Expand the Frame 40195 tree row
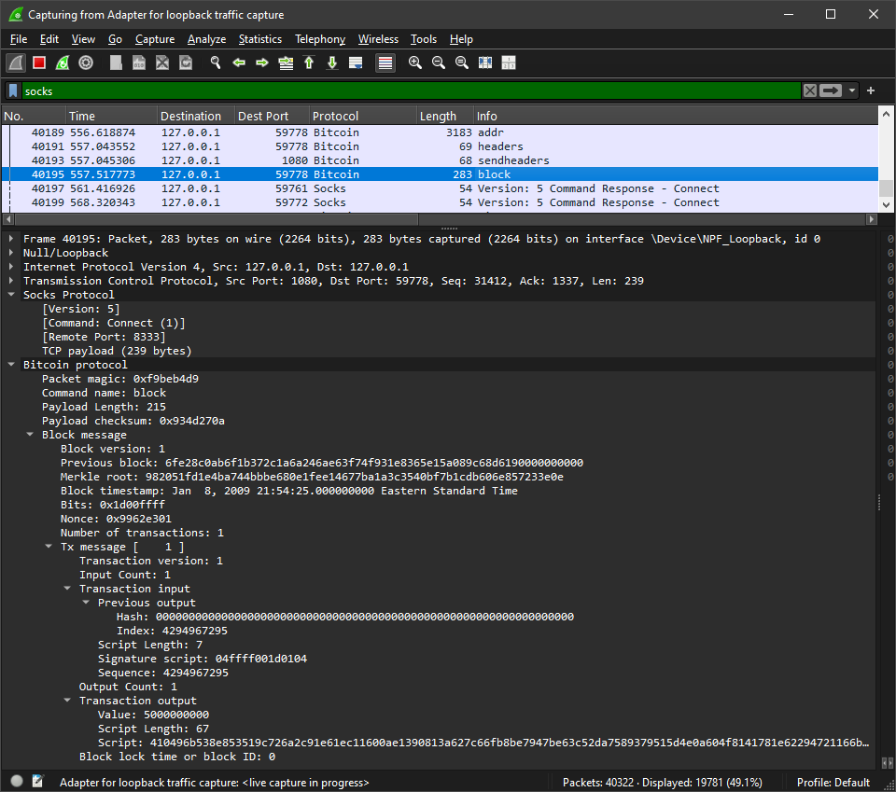 [x=11, y=239]
